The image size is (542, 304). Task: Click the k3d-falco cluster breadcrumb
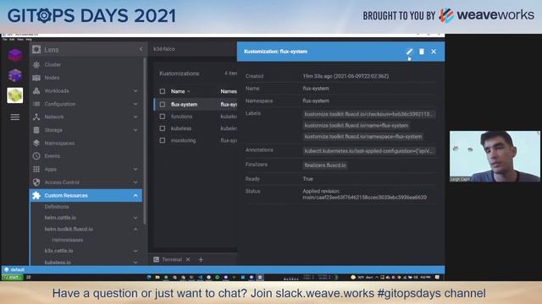[164, 49]
